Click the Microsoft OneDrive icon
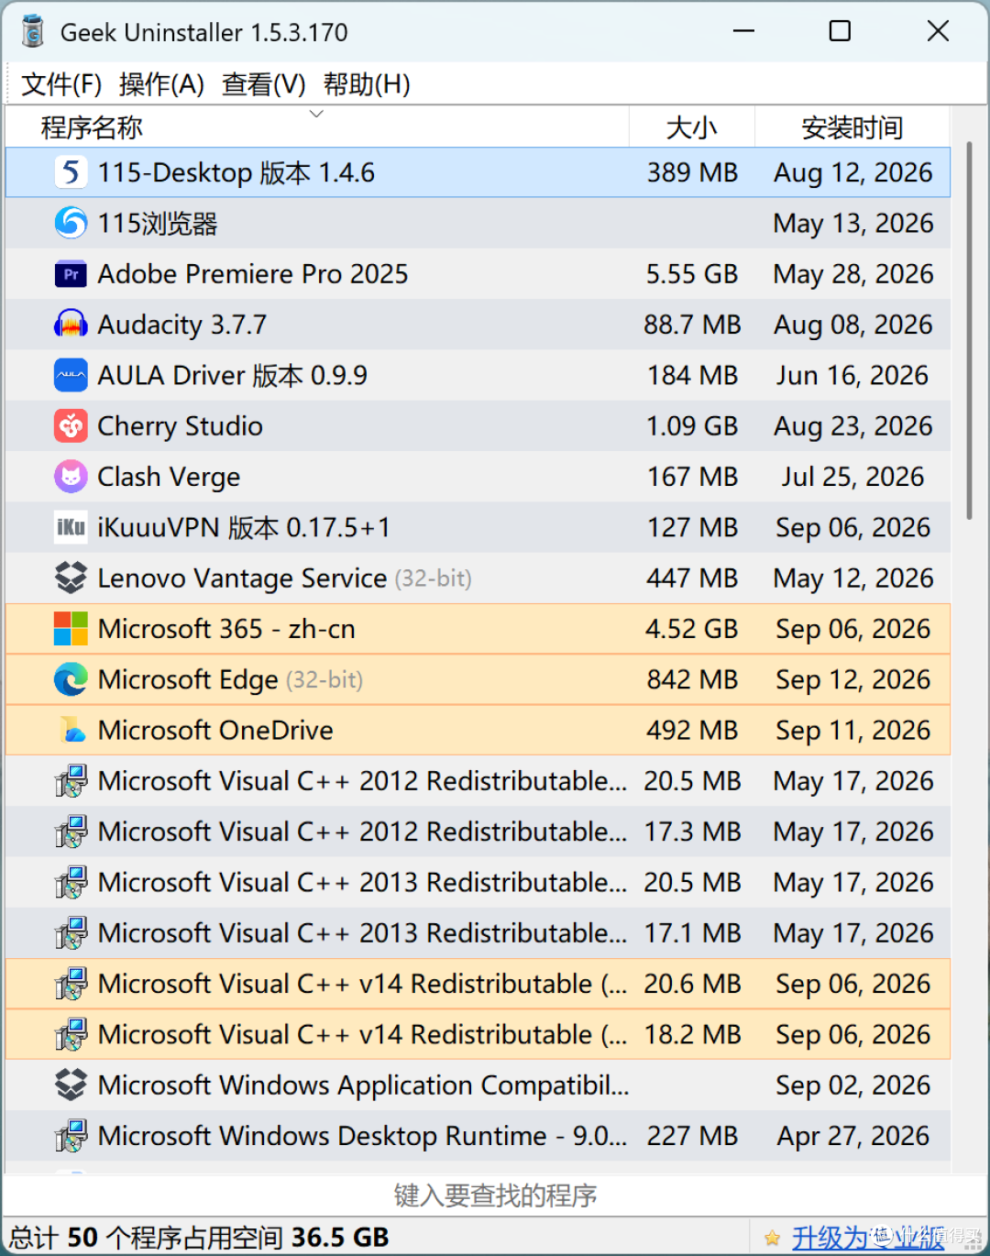This screenshot has height=1256, width=990. coord(71,730)
